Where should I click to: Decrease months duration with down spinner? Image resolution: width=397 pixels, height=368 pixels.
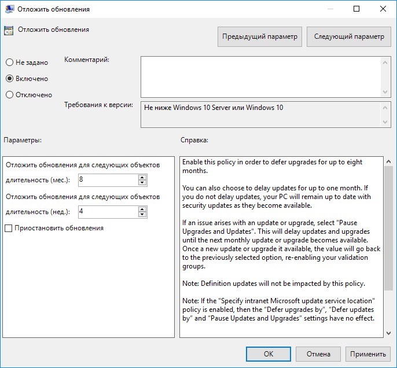[x=142, y=183]
